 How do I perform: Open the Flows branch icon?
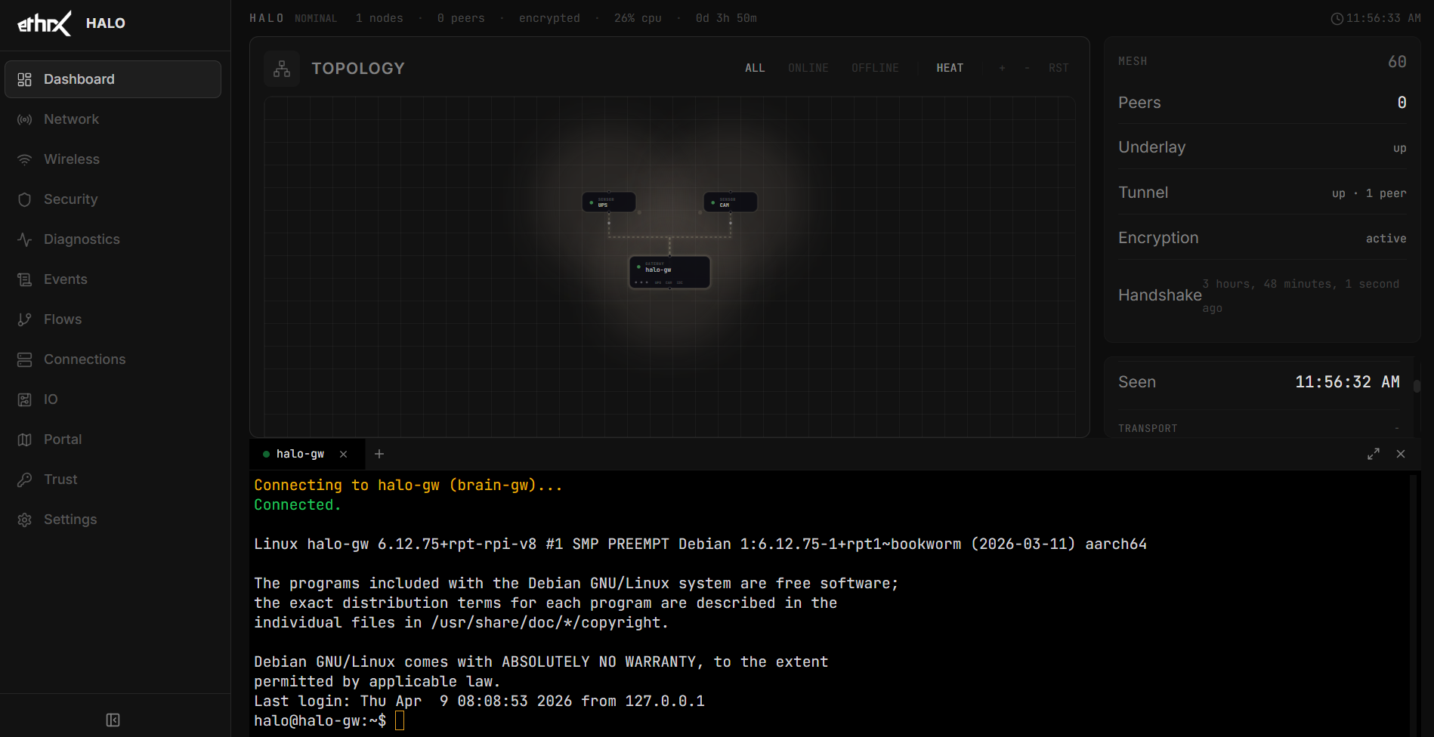(x=24, y=319)
